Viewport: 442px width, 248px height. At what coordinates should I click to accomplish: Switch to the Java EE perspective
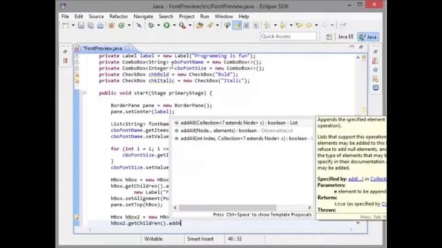click(x=345, y=37)
